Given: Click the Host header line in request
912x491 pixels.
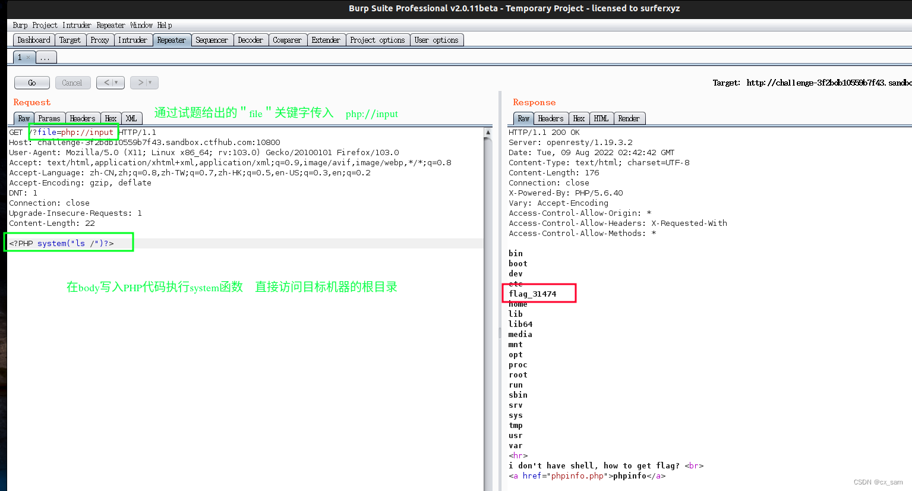Looking at the screenshot, I should coord(144,143).
